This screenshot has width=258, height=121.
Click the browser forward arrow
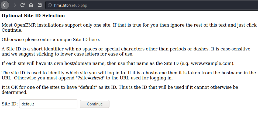click(x=14, y=5)
